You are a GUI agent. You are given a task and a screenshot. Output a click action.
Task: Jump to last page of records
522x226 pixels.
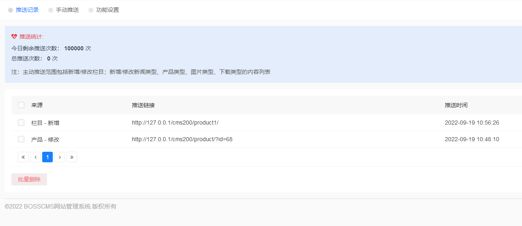pyautogui.click(x=72, y=157)
